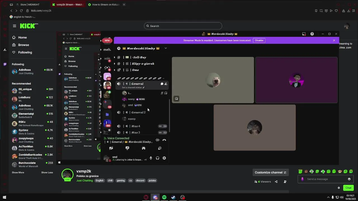358x201 pixels.
Task: Click the 4 Viewers counter
Action: pyautogui.click(x=263, y=181)
